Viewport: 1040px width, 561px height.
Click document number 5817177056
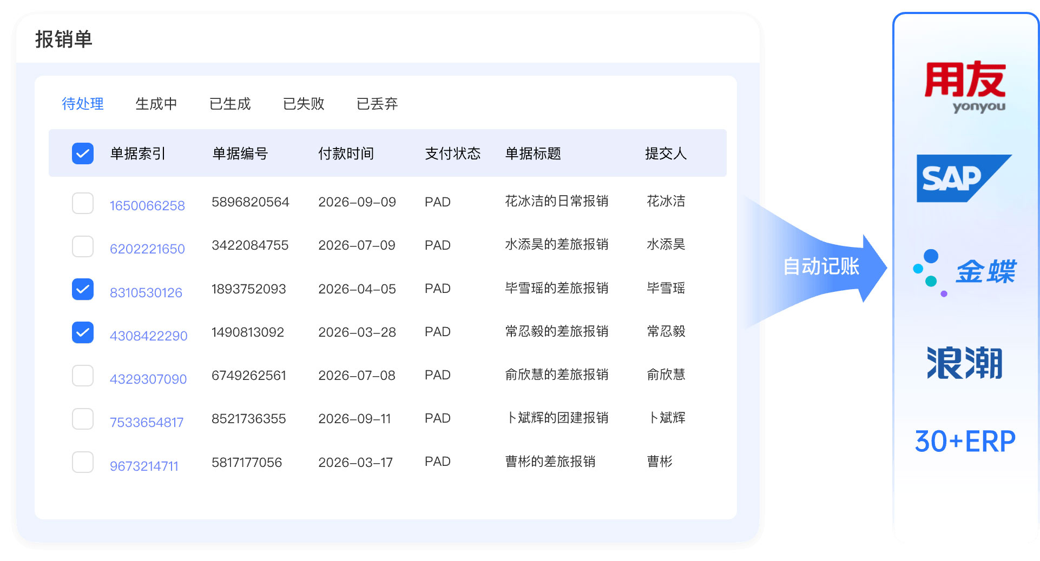click(247, 463)
